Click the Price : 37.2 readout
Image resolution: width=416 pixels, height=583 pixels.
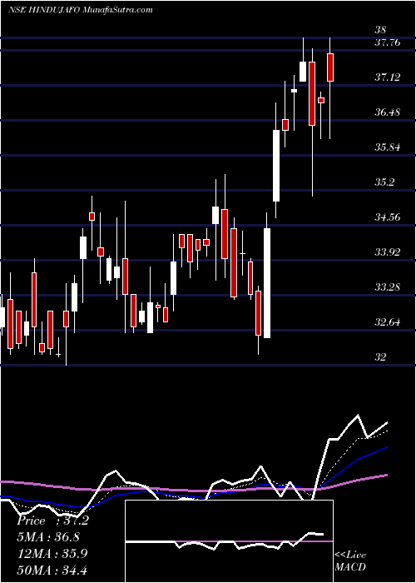point(52,521)
